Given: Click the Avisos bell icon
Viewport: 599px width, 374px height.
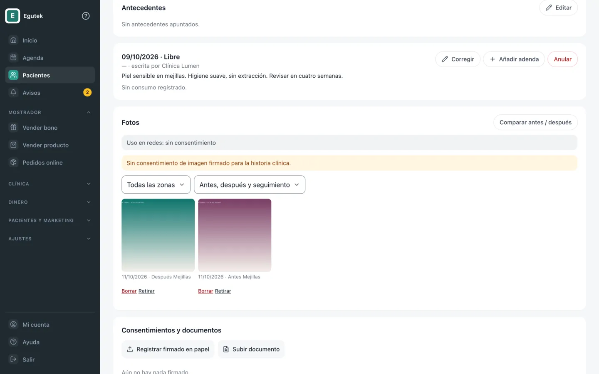Looking at the screenshot, I should [x=13, y=92].
